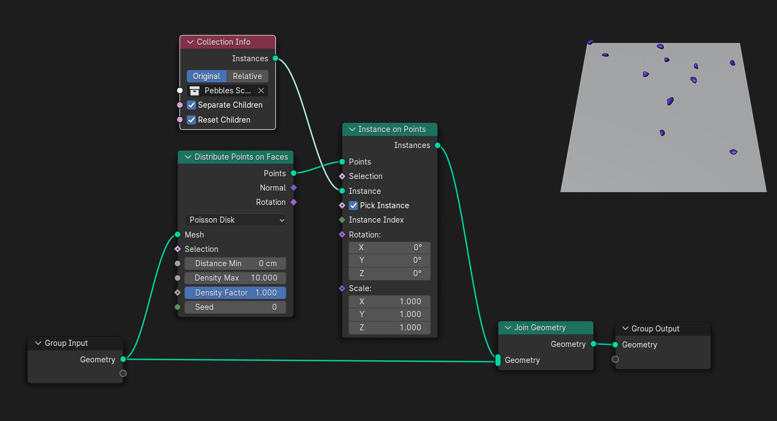This screenshot has width=777, height=421.
Task: Disable the Separate Children checkbox
Action: click(x=191, y=105)
